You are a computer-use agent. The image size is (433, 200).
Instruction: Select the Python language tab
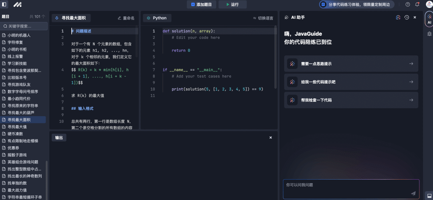pos(157,18)
